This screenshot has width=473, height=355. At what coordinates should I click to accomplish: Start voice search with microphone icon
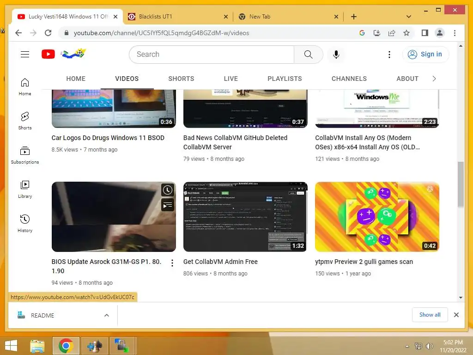[336, 55]
